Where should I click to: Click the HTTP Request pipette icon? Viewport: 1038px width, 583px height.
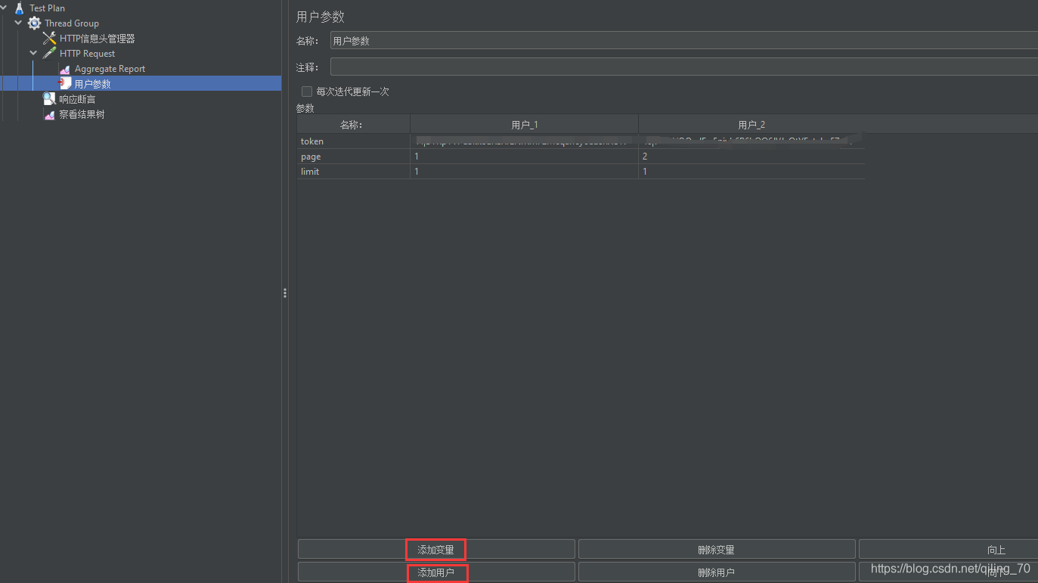point(49,54)
